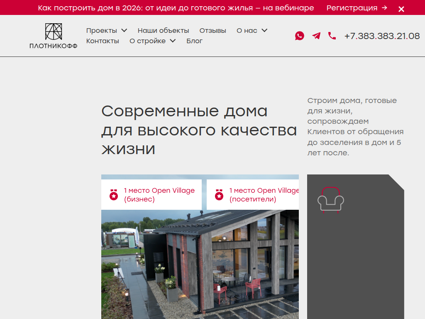425x319 pixels.
Task: Click the webinar headline in the red banner
Action: [176, 7]
